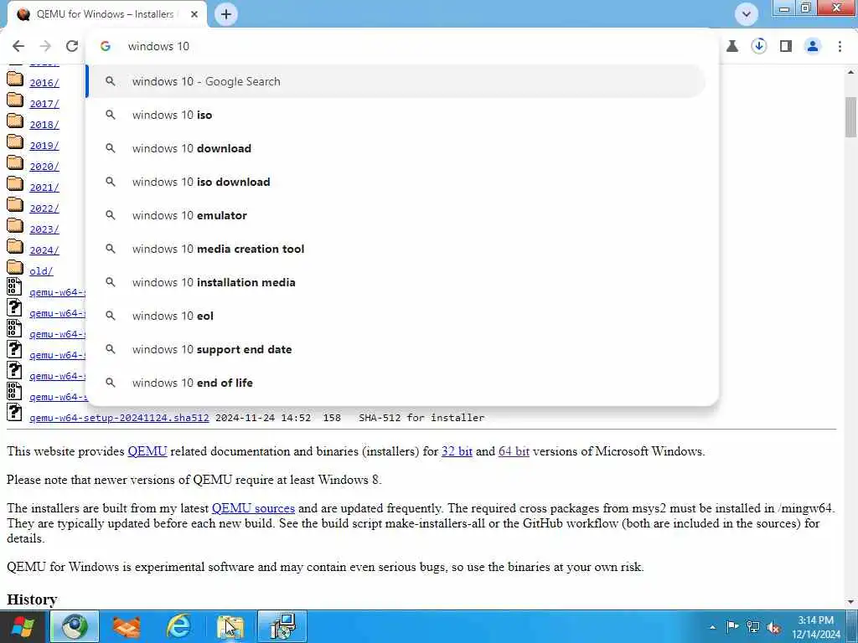Show downloads via toolbar download icon
858x643 pixels.
759,46
